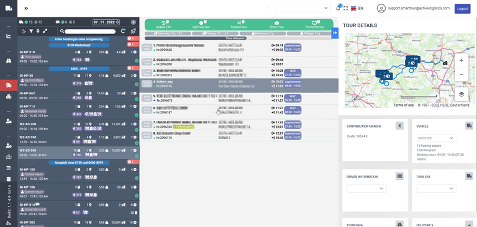Select the 8130 Biedenkopf group header
The image size is (477, 227).
pyautogui.click(x=79, y=45)
